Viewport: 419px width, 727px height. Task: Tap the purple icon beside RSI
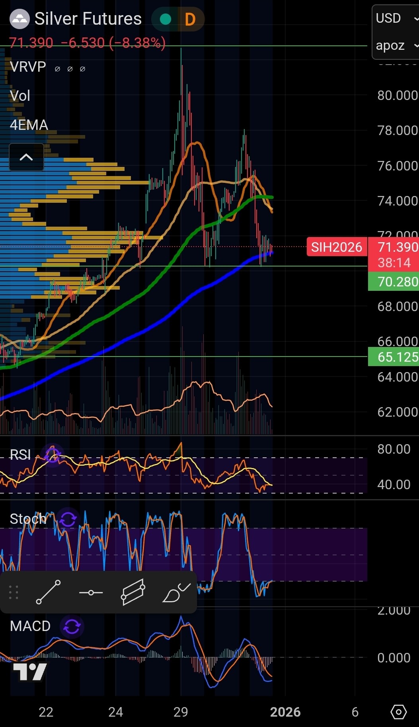(53, 454)
